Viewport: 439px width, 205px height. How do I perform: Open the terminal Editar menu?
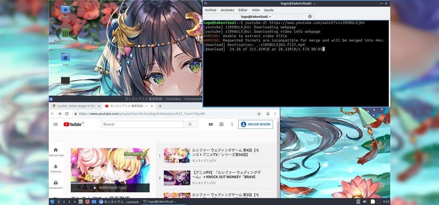pos(243,10)
